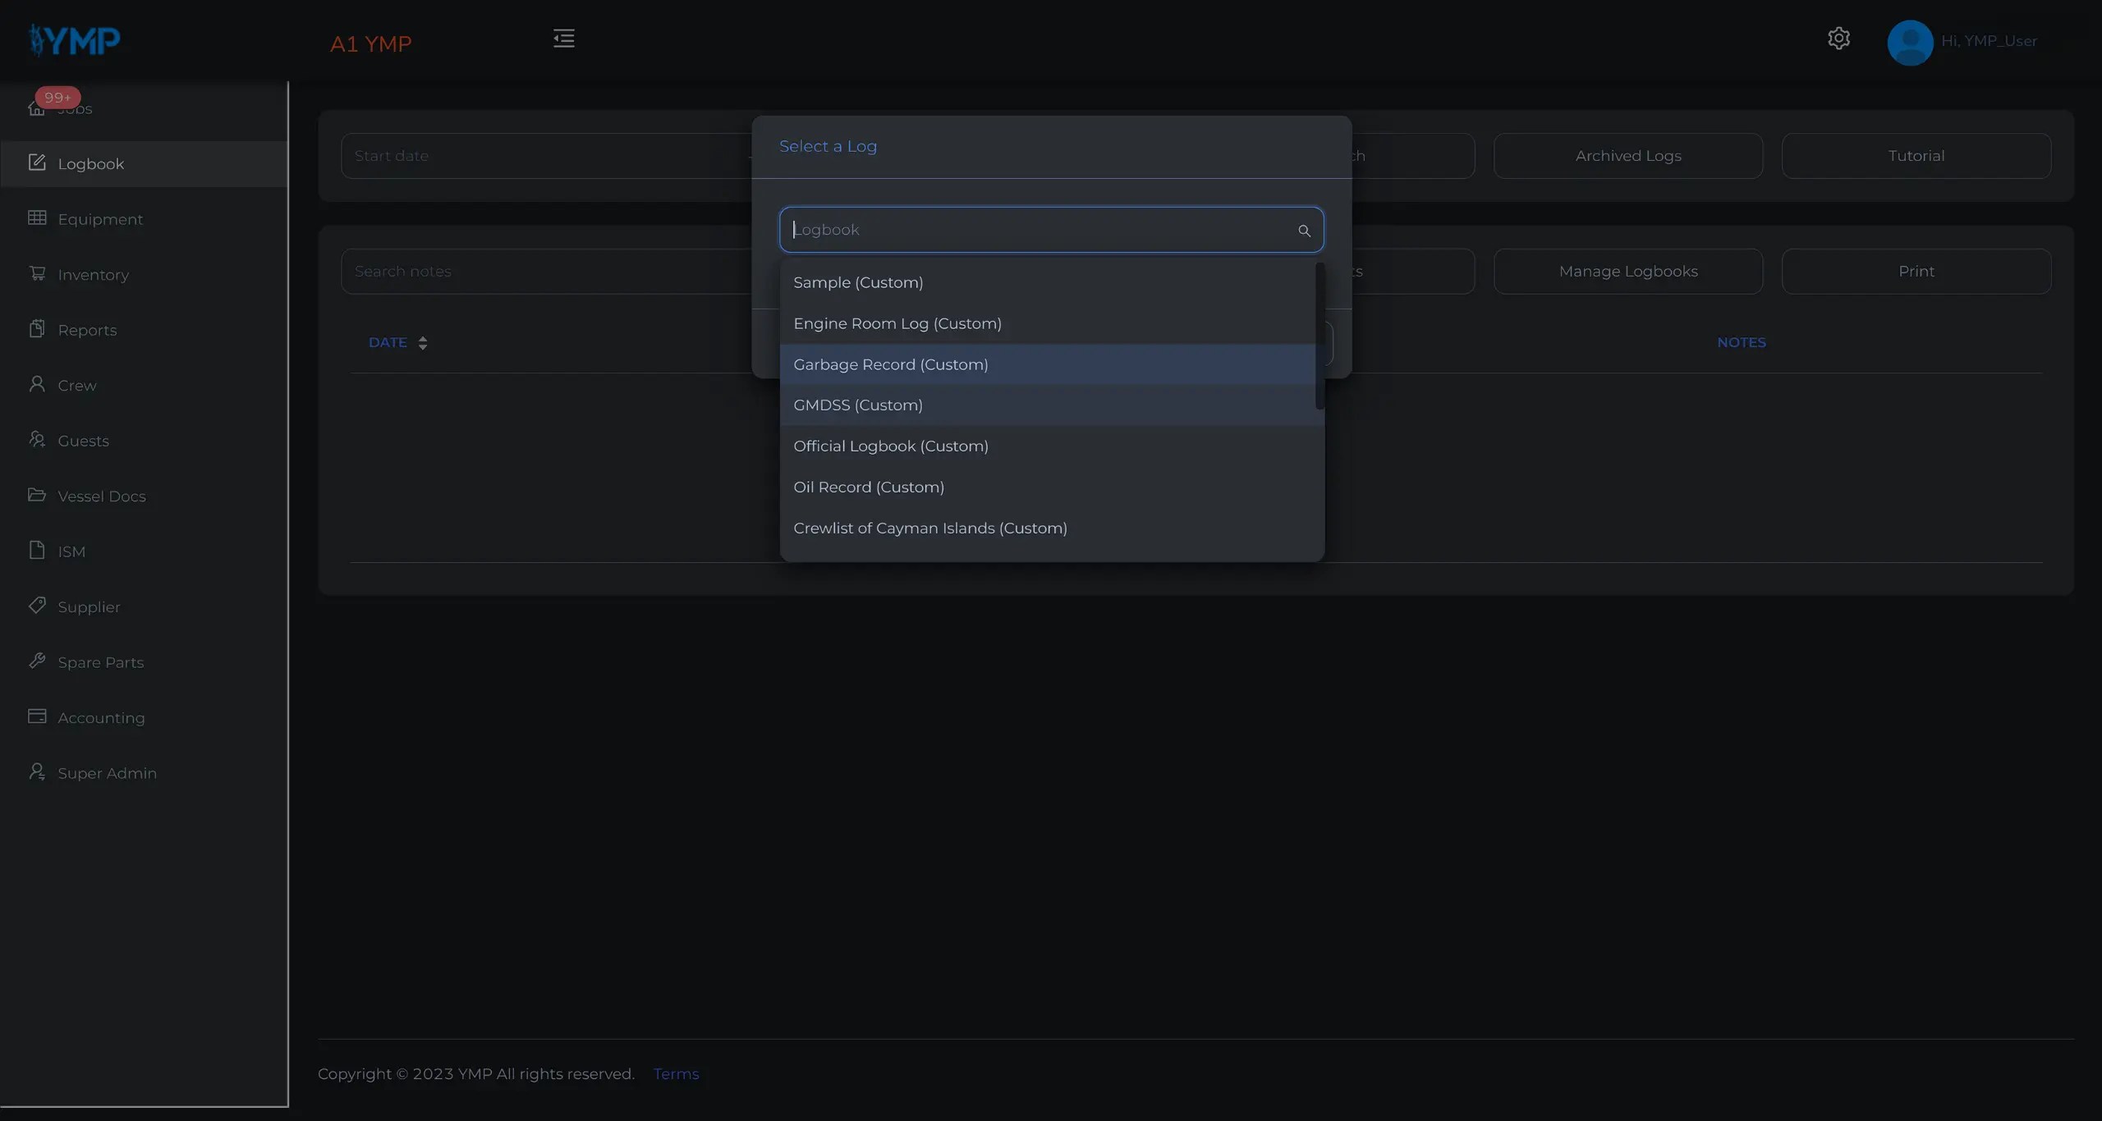The image size is (2102, 1121).
Task: Select Crewlist of Cayman Islands option
Action: (929, 528)
